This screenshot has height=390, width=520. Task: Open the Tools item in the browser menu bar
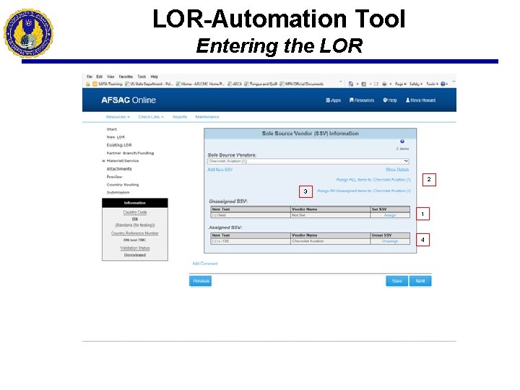click(x=142, y=77)
